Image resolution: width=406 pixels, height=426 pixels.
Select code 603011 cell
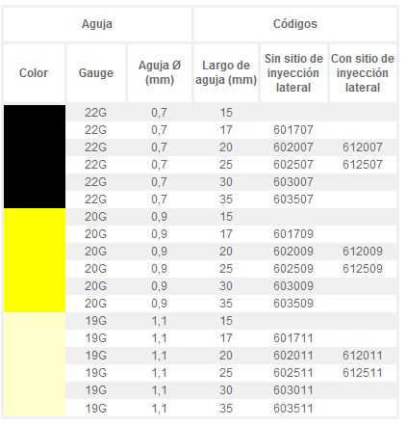[293, 390]
